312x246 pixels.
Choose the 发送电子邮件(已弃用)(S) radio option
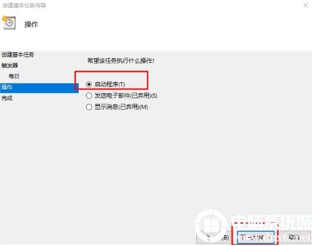89,96
